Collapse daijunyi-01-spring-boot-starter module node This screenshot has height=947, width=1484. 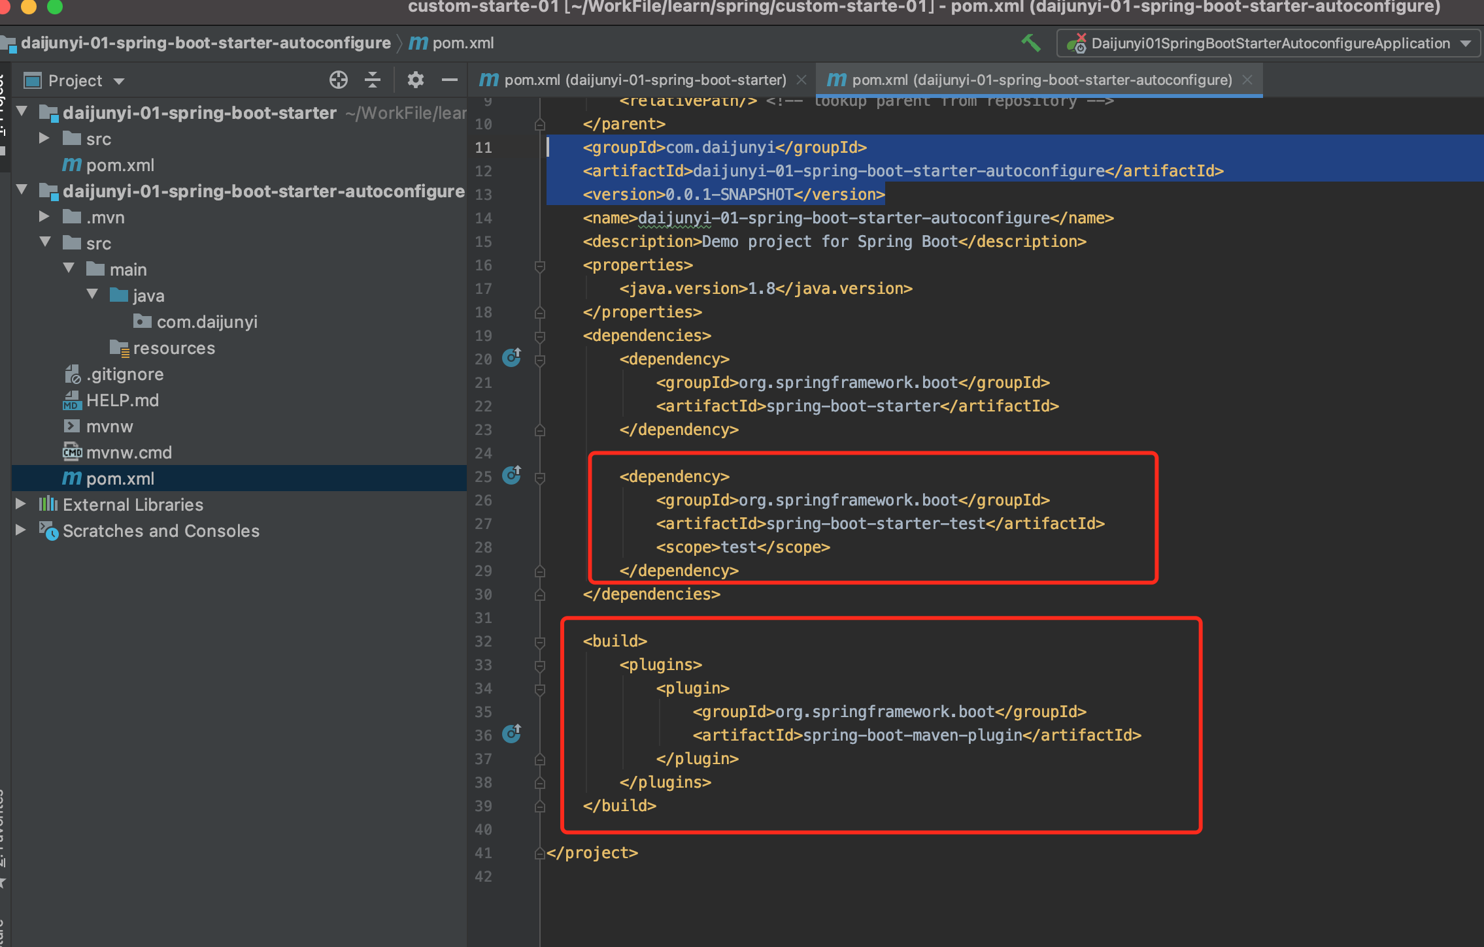22,112
